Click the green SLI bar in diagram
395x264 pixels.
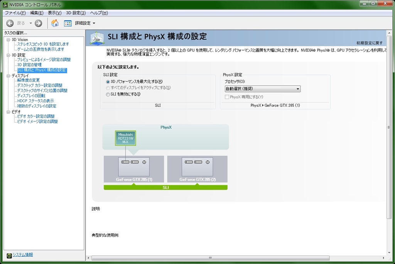point(165,187)
